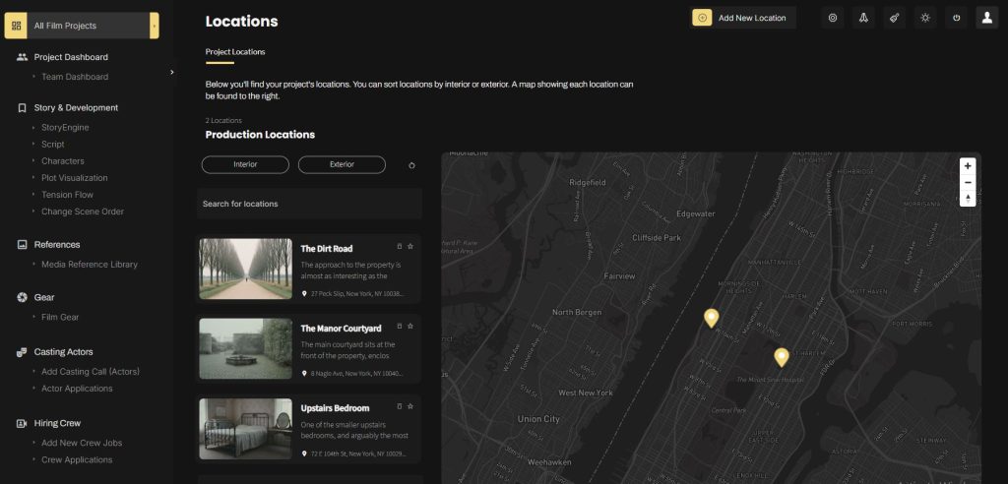Click the Casting Actors masks icon
This screenshot has width=1008, height=484.
pyautogui.click(x=22, y=352)
